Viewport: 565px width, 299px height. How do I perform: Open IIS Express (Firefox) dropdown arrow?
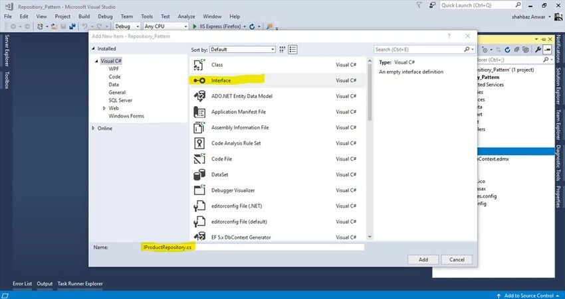(245, 27)
